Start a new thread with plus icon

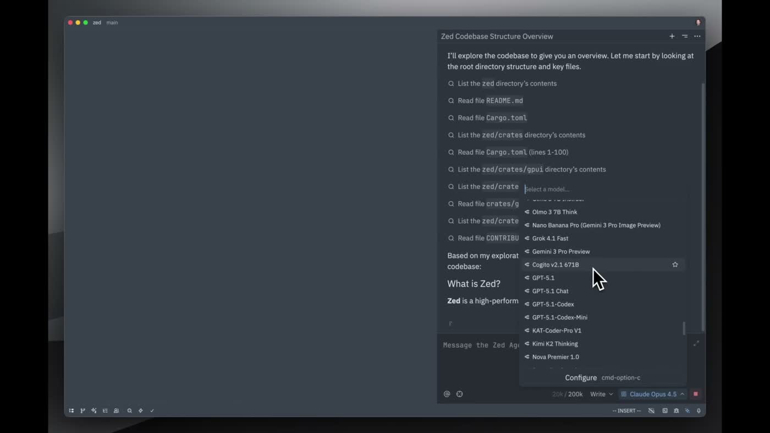pos(672,36)
